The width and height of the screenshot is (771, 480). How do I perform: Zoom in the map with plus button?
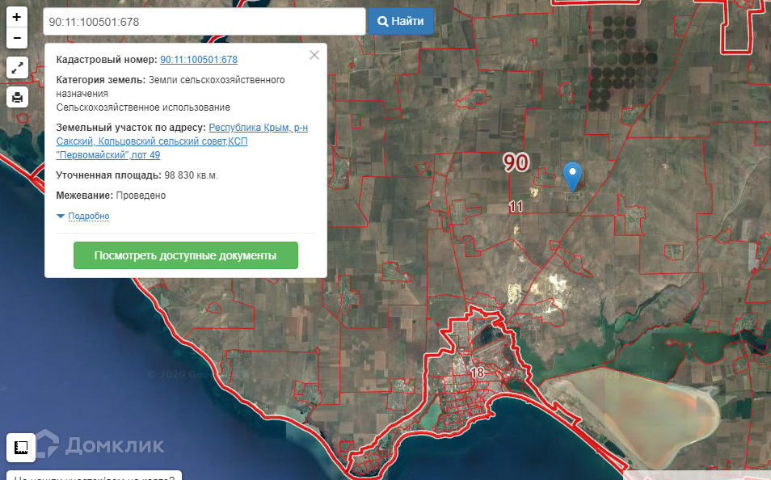(17, 17)
